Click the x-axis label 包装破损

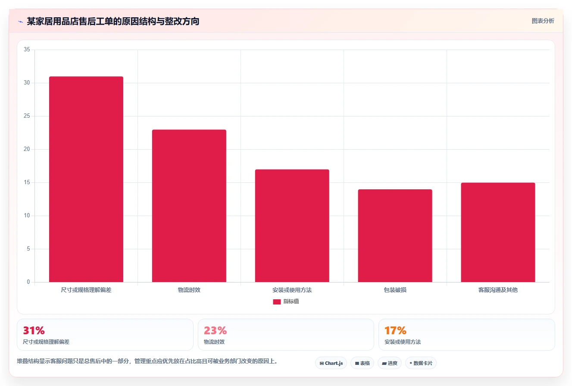(395, 290)
